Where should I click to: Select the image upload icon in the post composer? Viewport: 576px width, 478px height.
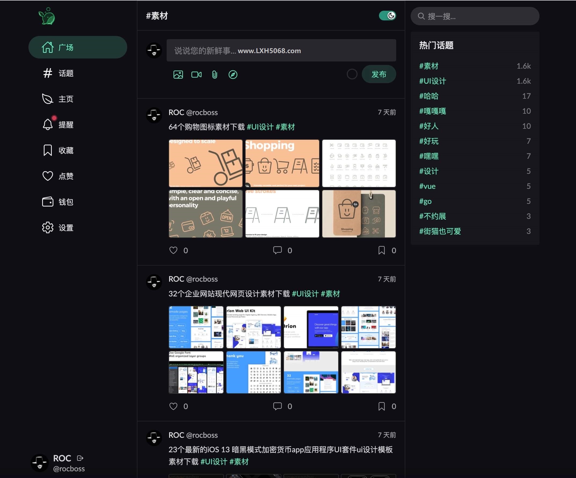(178, 74)
